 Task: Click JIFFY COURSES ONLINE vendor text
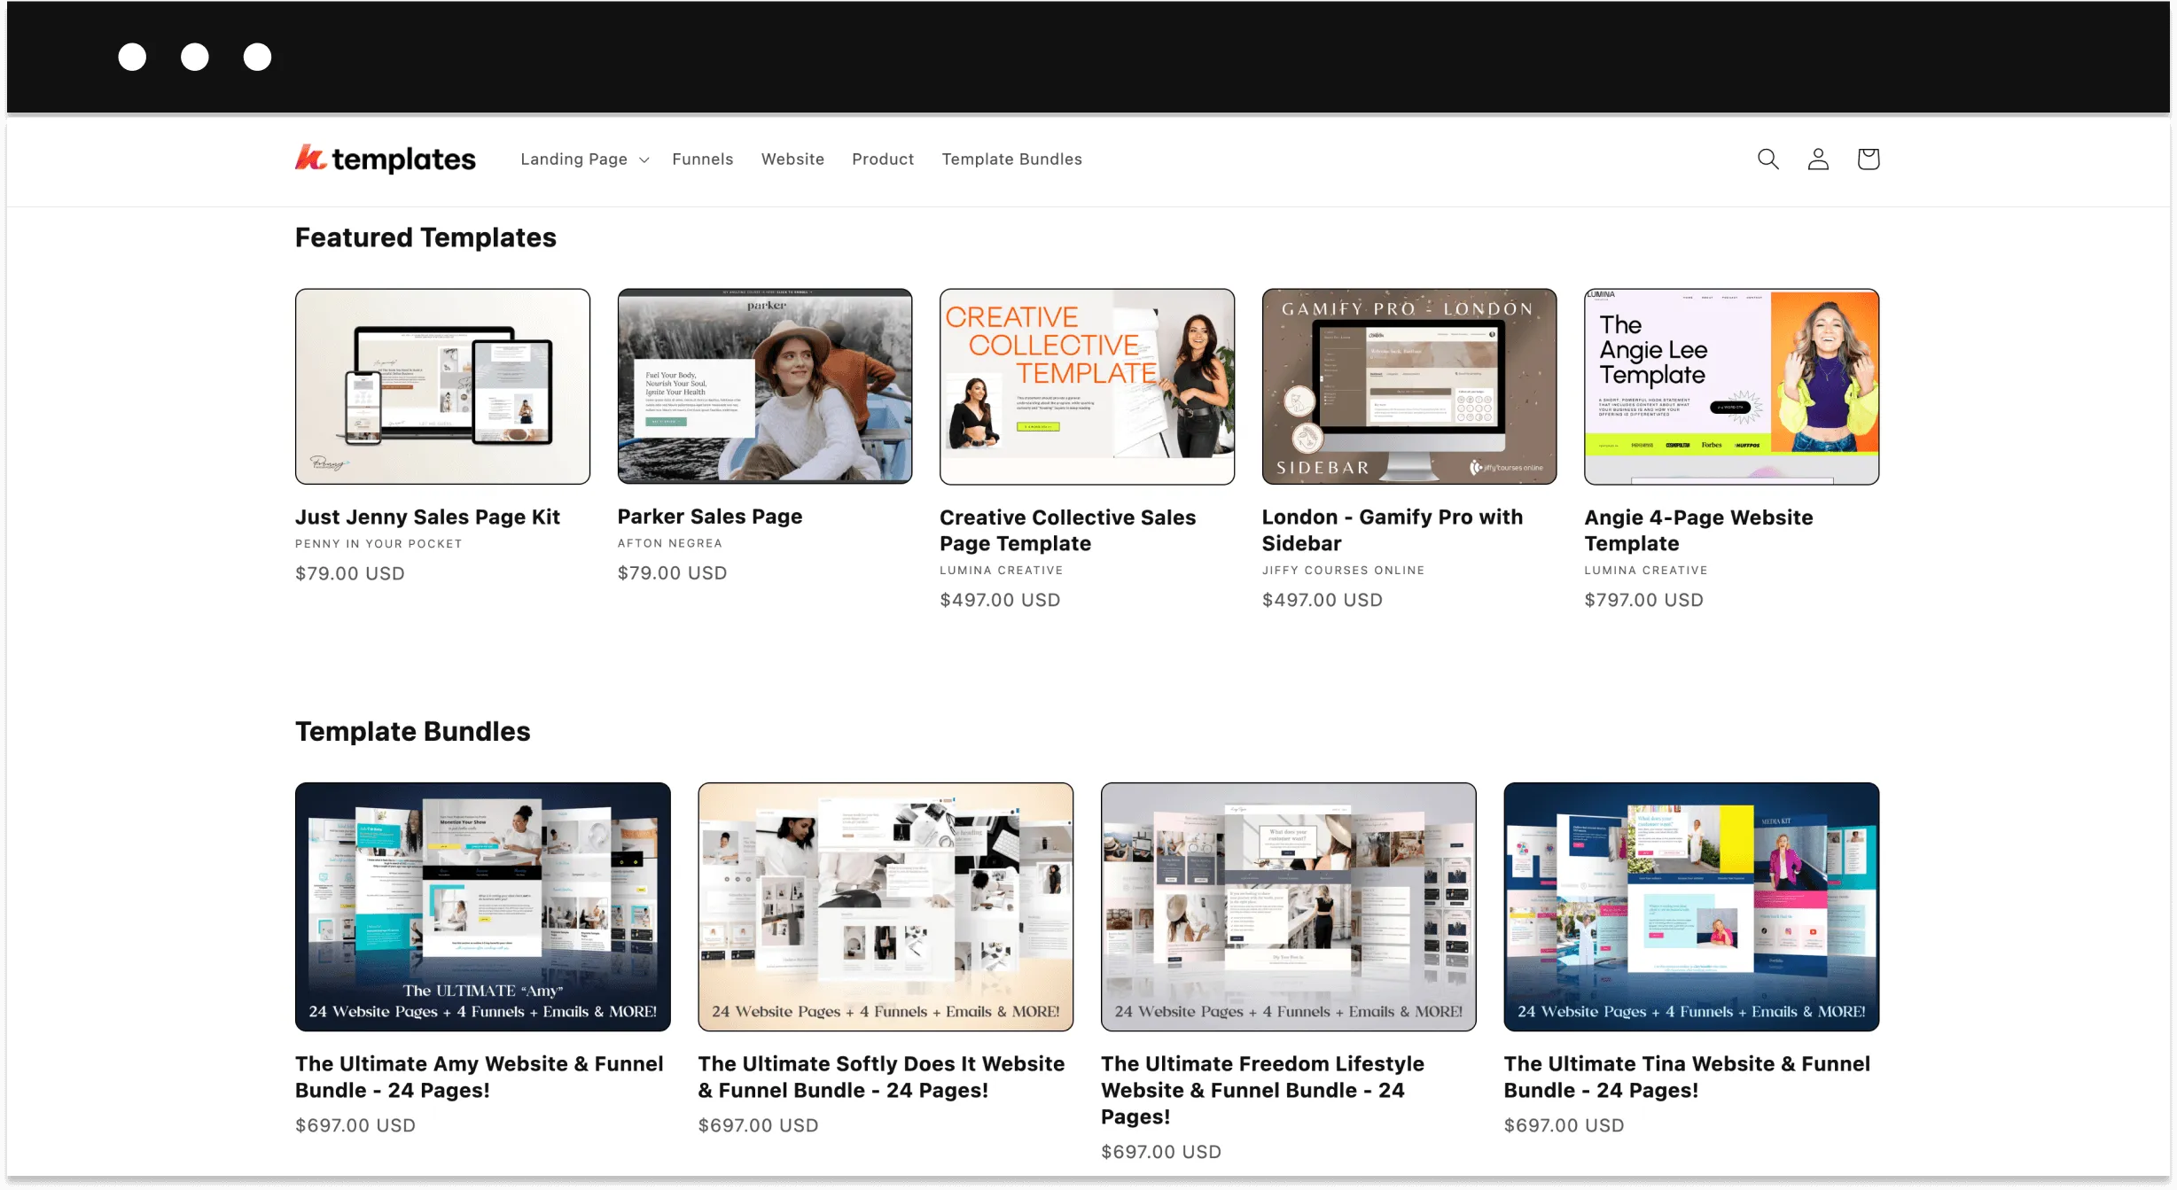point(1343,571)
